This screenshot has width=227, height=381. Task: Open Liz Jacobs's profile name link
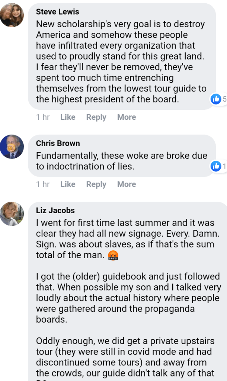[55, 210]
